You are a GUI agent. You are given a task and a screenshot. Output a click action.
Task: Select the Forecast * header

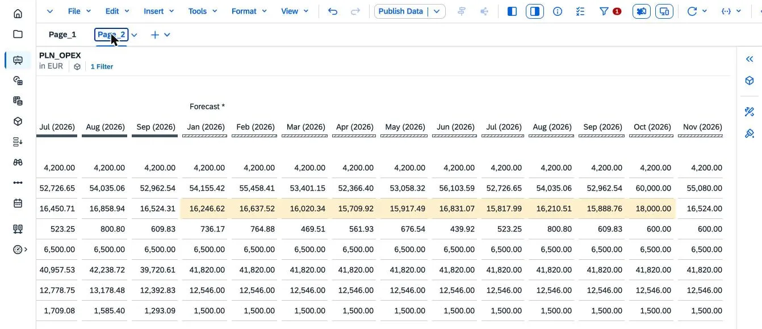coord(207,107)
